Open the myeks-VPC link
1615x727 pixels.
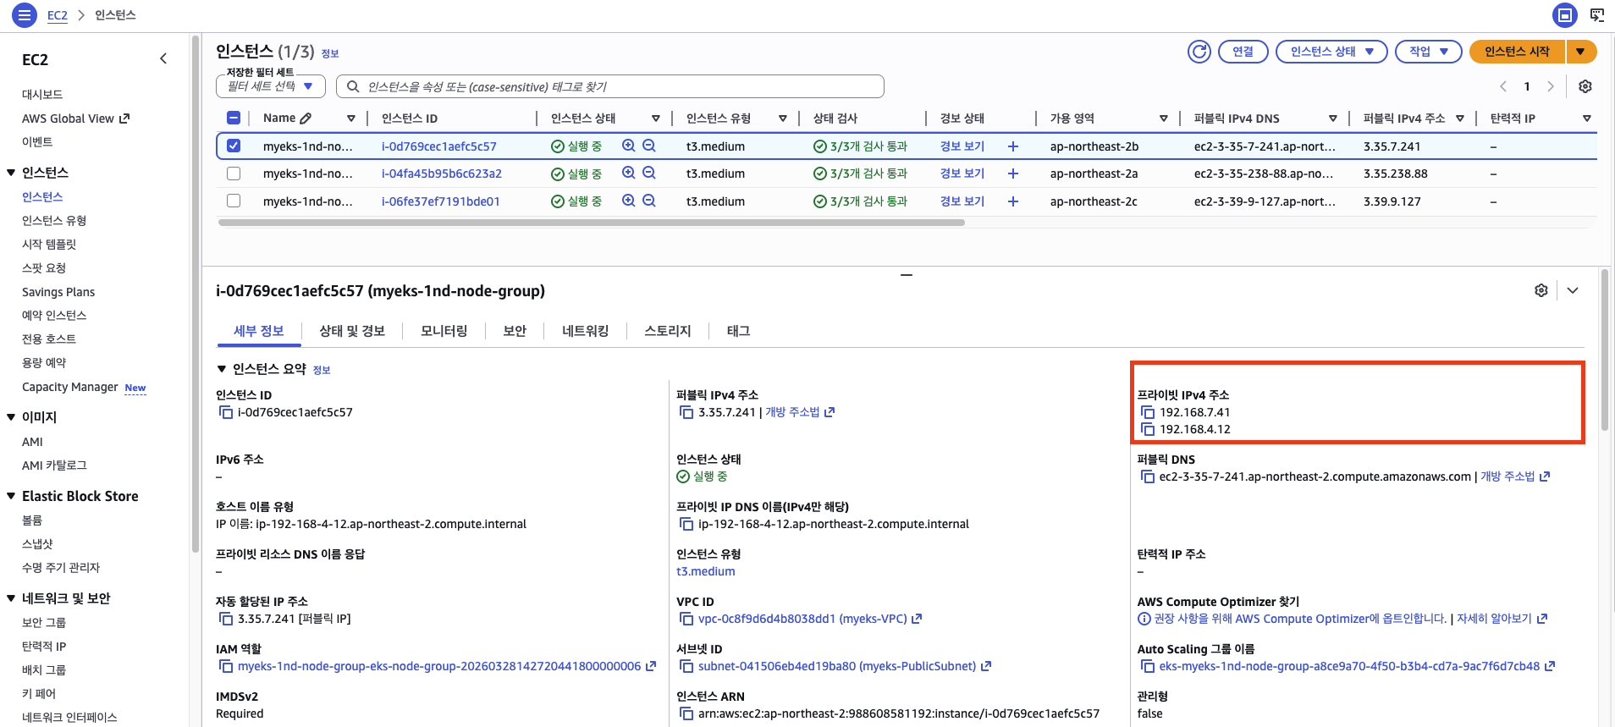click(810, 619)
